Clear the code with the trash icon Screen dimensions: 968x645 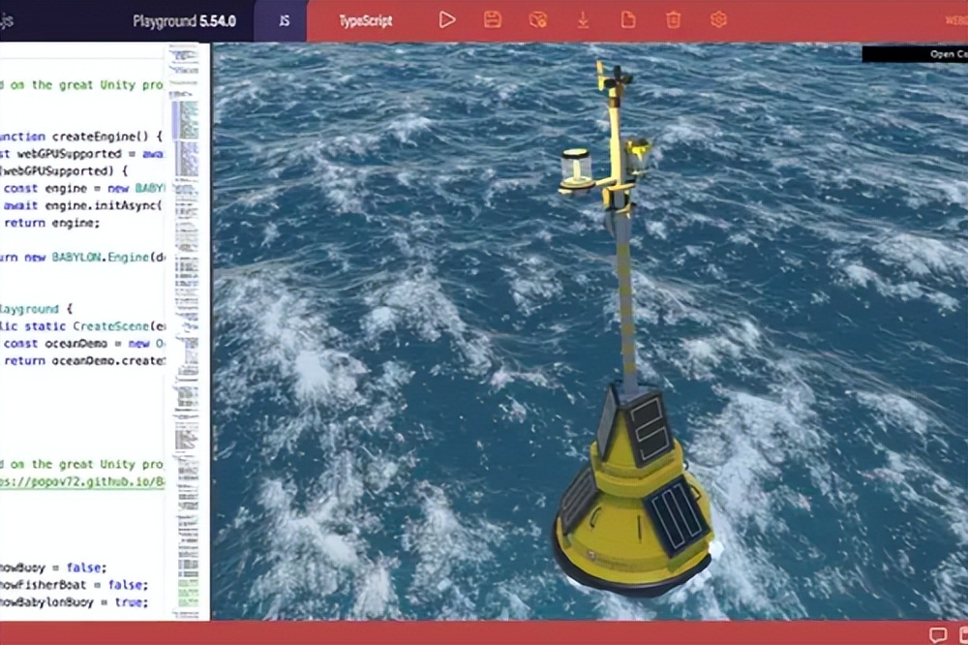[x=673, y=19]
